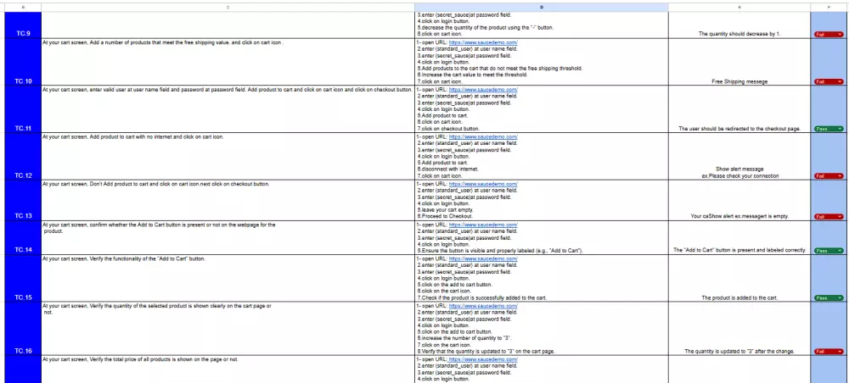Select the TC.15 test ID cell
The width and height of the screenshot is (849, 383).
pyautogui.click(x=23, y=278)
